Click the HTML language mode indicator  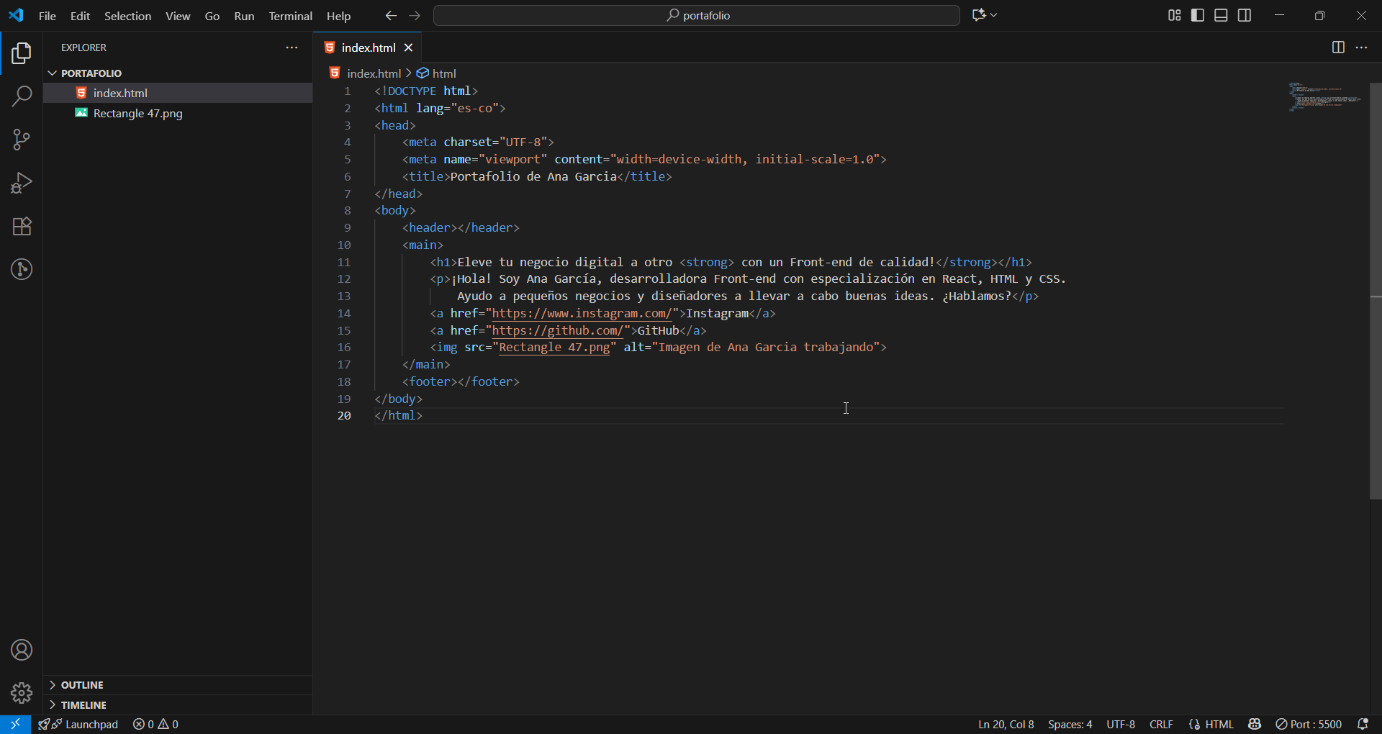pyautogui.click(x=1219, y=724)
